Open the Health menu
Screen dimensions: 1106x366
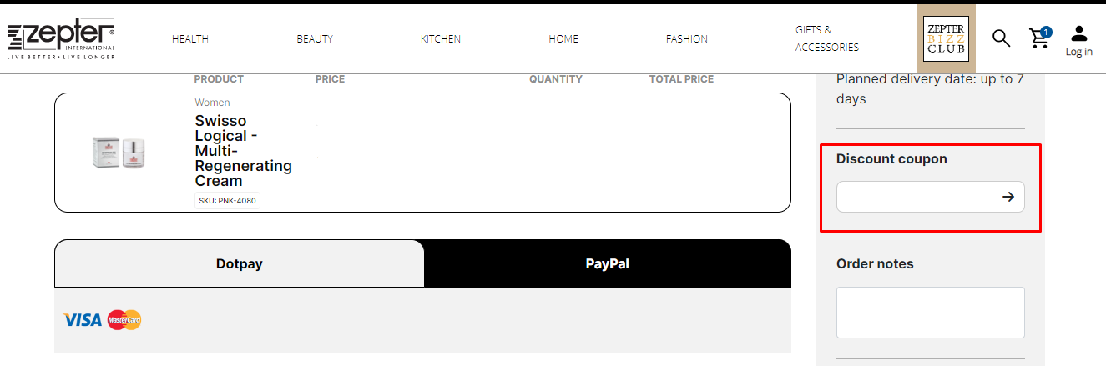click(x=190, y=39)
